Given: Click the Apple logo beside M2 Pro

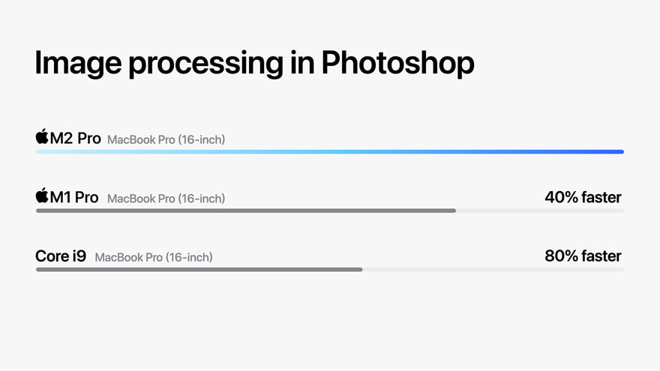Looking at the screenshot, I should tap(42, 136).
